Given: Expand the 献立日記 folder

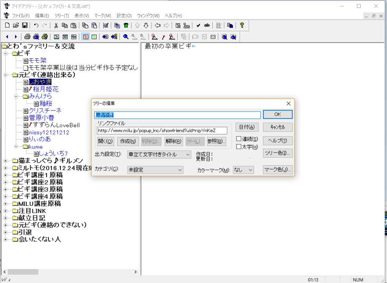Looking at the screenshot, I should coord(5,218).
